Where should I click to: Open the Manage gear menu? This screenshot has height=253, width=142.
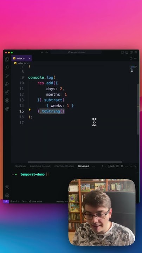click(7, 195)
